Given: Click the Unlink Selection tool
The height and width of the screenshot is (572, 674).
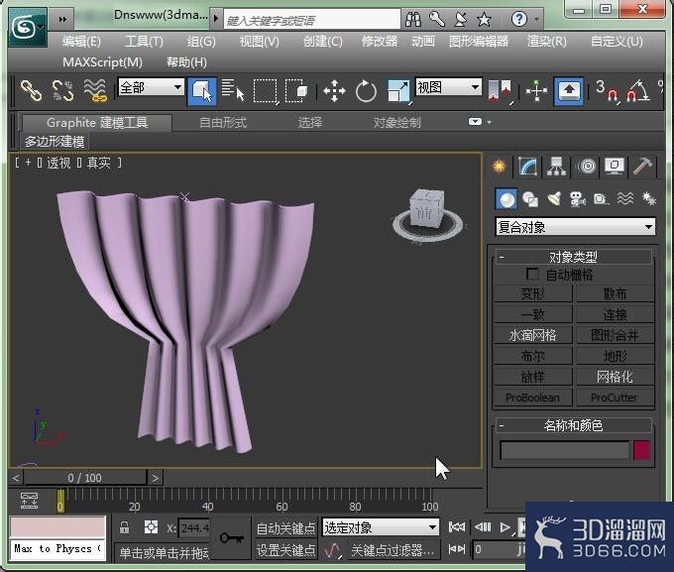Looking at the screenshot, I should point(62,90).
